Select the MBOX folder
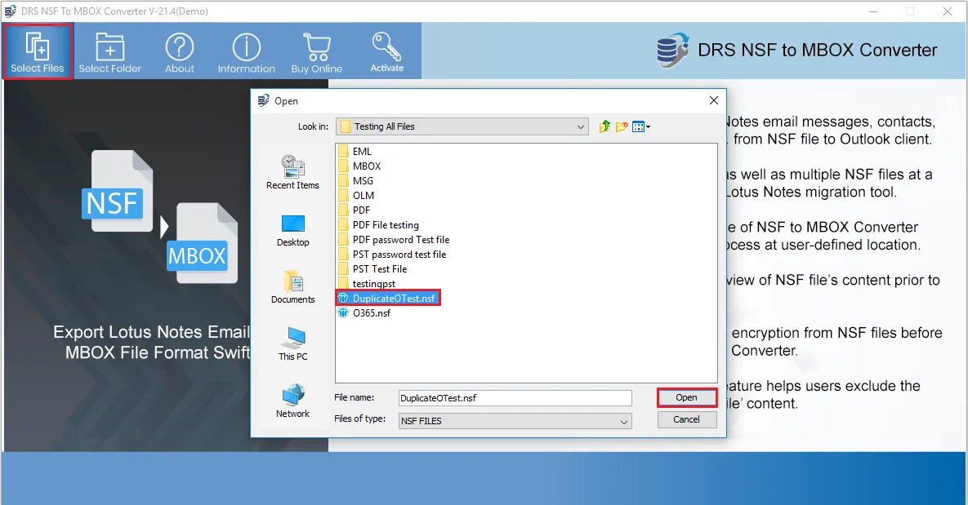The height and width of the screenshot is (505, 968). 360,166
